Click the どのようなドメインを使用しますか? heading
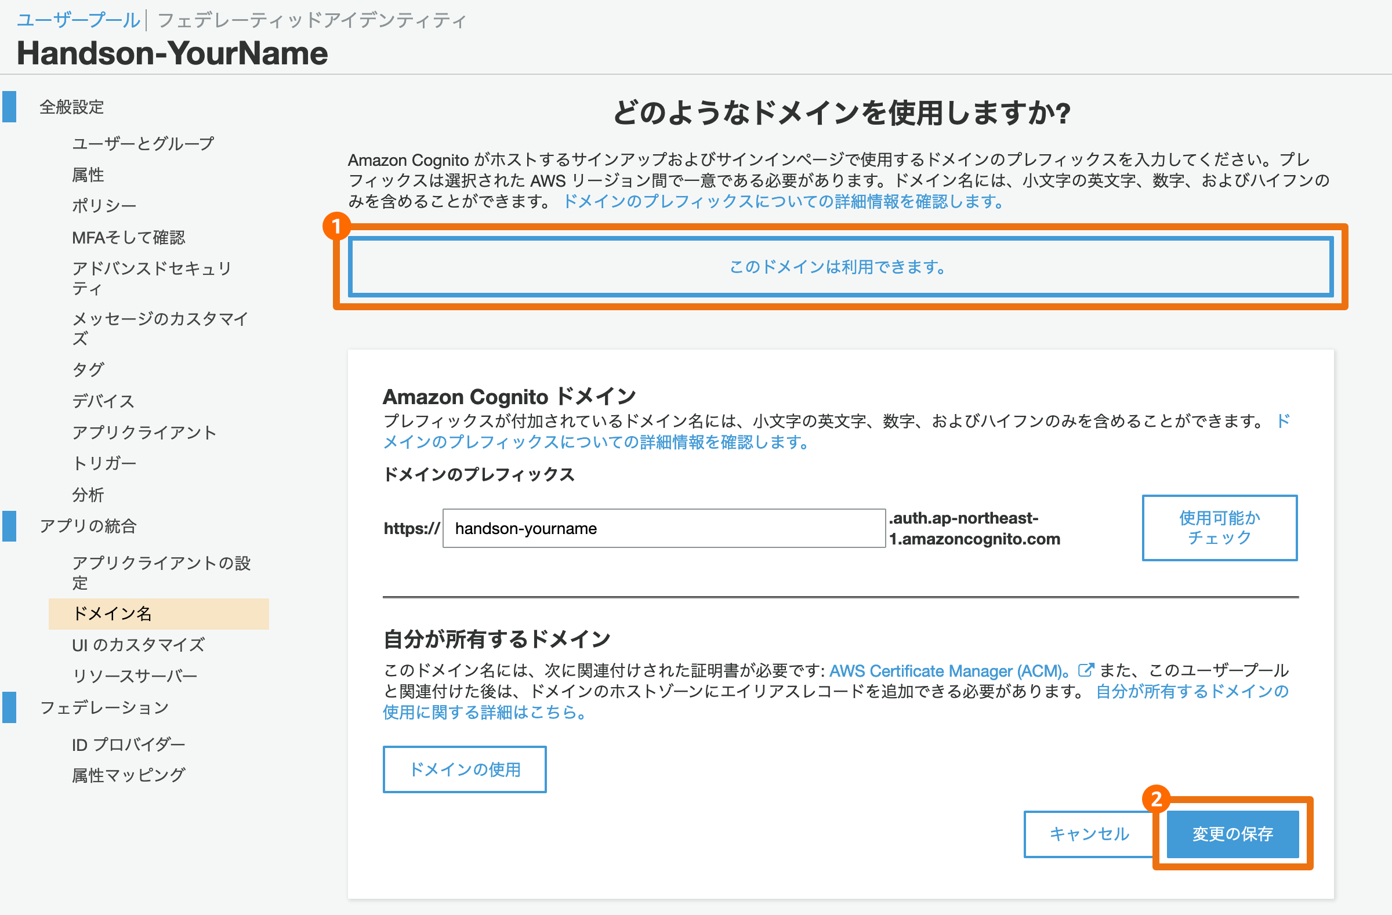 841,112
